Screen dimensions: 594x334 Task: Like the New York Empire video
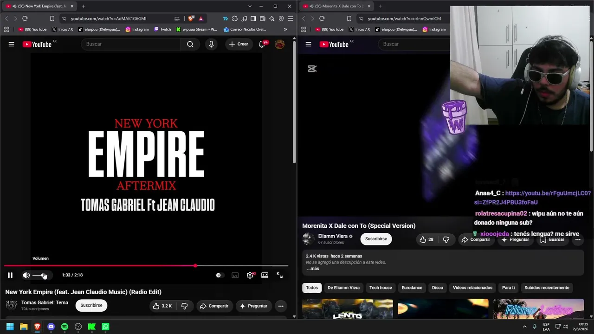(162, 306)
